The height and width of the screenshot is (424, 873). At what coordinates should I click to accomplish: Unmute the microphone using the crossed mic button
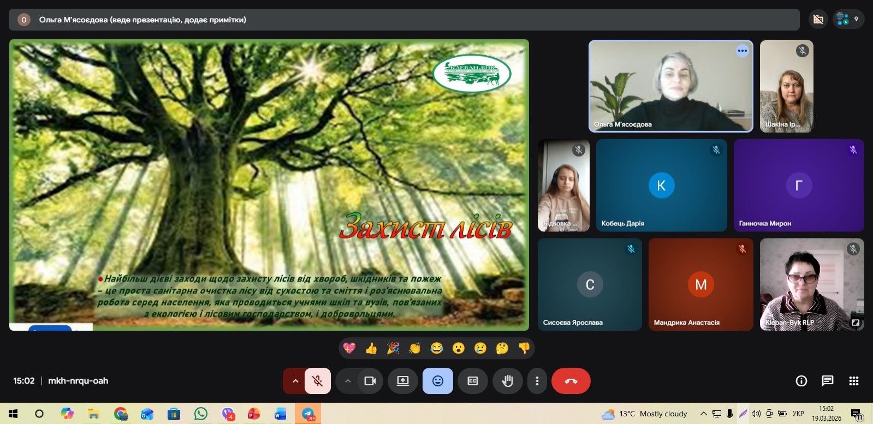tap(317, 381)
